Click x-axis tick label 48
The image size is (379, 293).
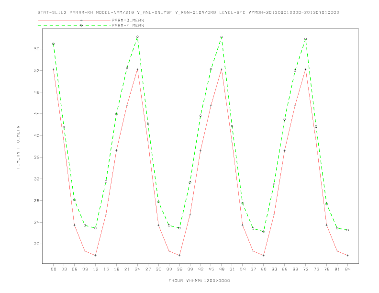click(x=222, y=269)
